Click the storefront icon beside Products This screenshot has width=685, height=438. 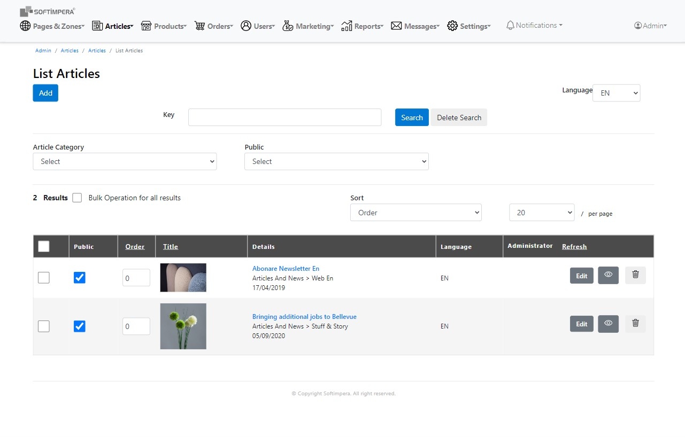tap(146, 26)
